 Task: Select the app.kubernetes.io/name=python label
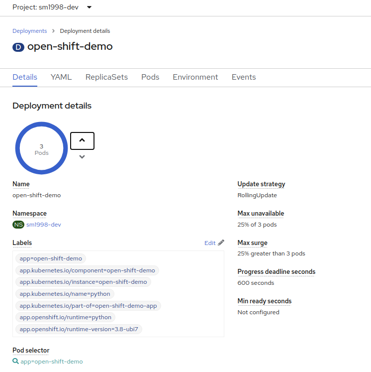pyautogui.click(x=65, y=294)
